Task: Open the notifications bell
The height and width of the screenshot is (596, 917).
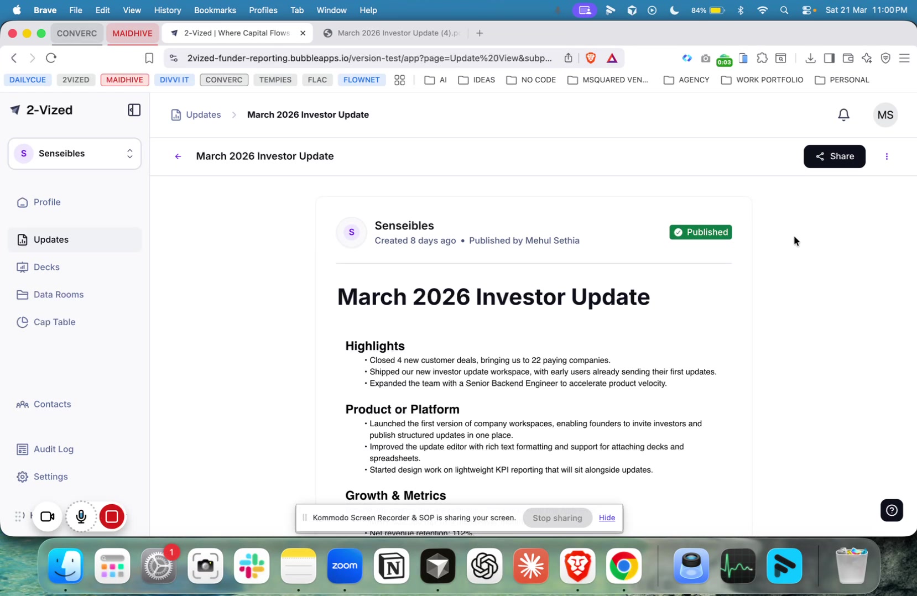Action: click(843, 115)
